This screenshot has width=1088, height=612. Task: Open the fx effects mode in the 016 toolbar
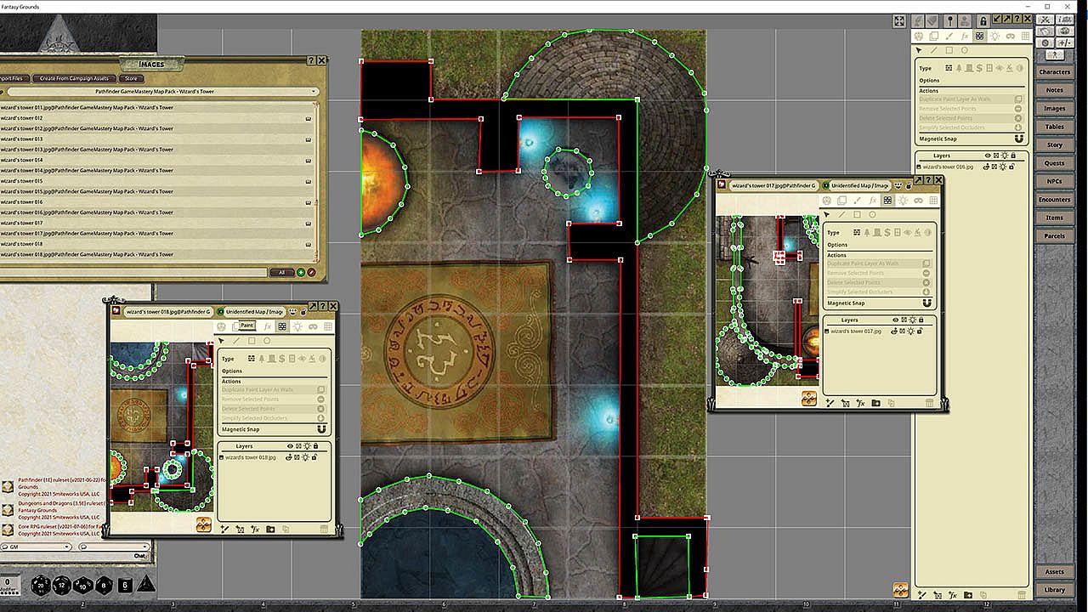click(x=965, y=37)
